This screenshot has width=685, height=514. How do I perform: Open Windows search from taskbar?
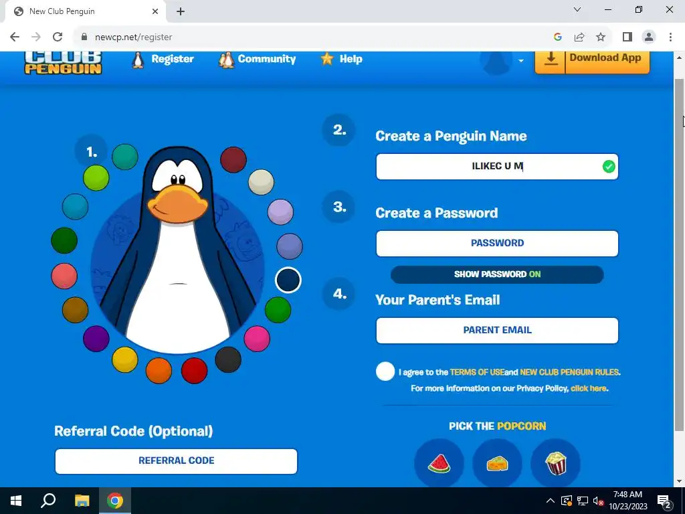48,501
